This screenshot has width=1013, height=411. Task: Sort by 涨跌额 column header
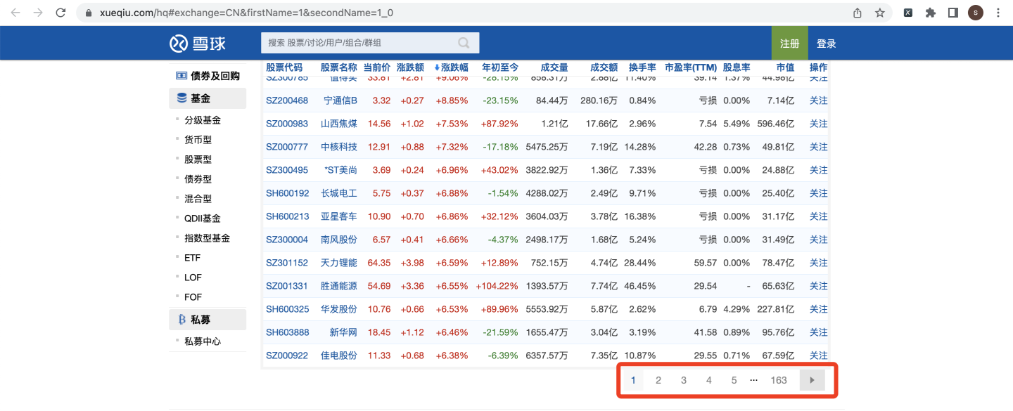[x=410, y=67]
